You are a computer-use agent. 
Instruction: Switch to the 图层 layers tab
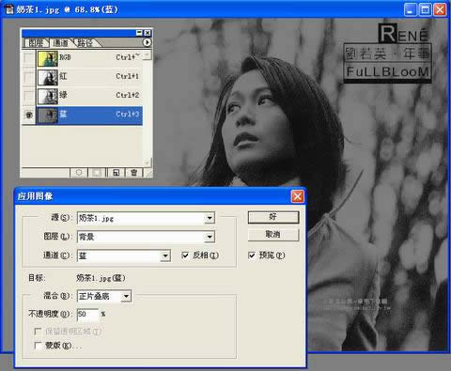(x=36, y=43)
